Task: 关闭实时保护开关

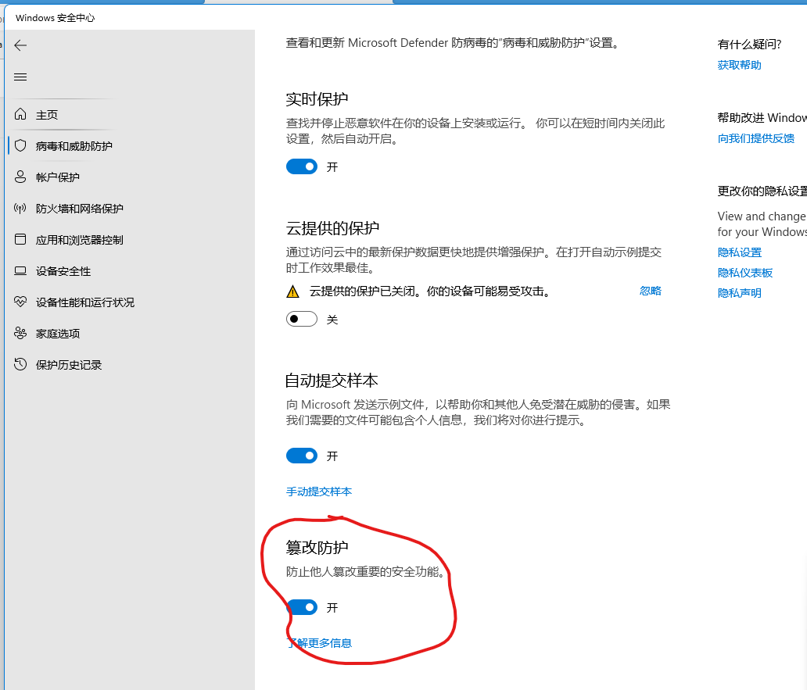Action: 302,166
